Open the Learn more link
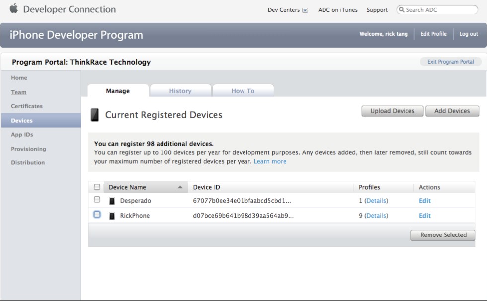Screen dimensions: 487x301 tap(270, 161)
